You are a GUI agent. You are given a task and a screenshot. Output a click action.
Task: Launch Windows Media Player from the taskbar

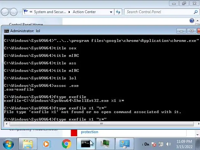[x=47, y=144]
